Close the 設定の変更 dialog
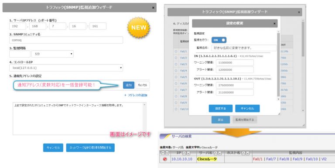 274,23
